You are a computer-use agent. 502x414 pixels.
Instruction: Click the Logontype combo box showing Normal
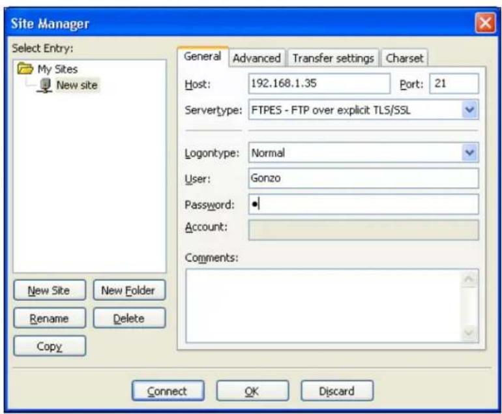click(363, 153)
